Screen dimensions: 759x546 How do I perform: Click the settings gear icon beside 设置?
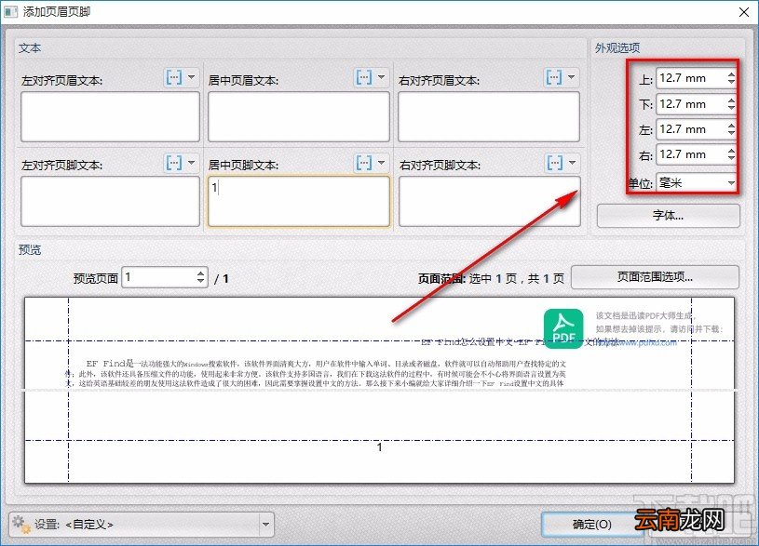point(20,525)
